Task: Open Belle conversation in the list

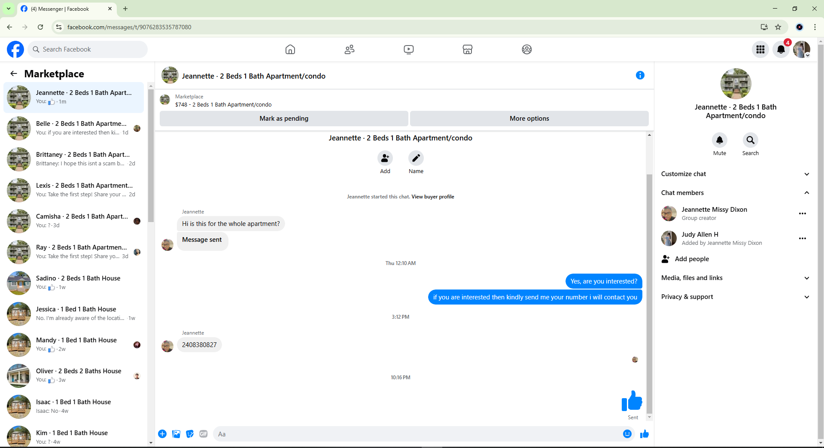Action: pyautogui.click(x=74, y=128)
